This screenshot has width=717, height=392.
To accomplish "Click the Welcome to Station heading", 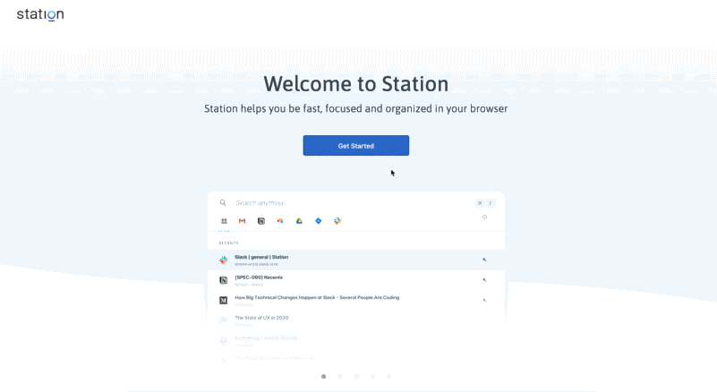I will pos(355,84).
